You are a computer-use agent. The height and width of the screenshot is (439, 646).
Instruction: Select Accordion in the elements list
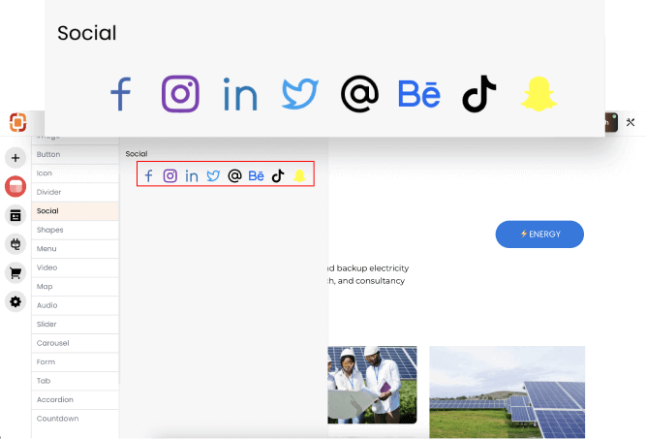[x=75, y=400]
